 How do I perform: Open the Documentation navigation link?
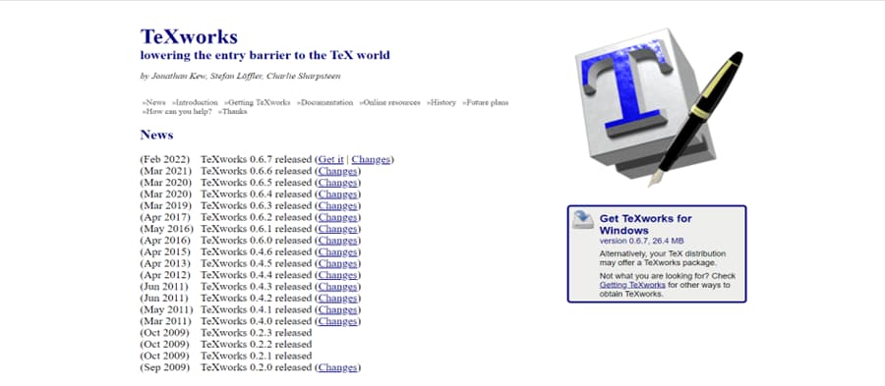point(325,102)
